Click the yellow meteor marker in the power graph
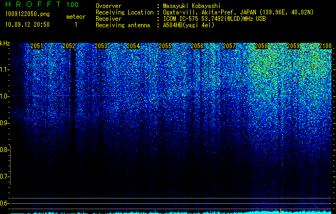Image resolution: width=336 pixels, height=214 pixels. [280, 211]
